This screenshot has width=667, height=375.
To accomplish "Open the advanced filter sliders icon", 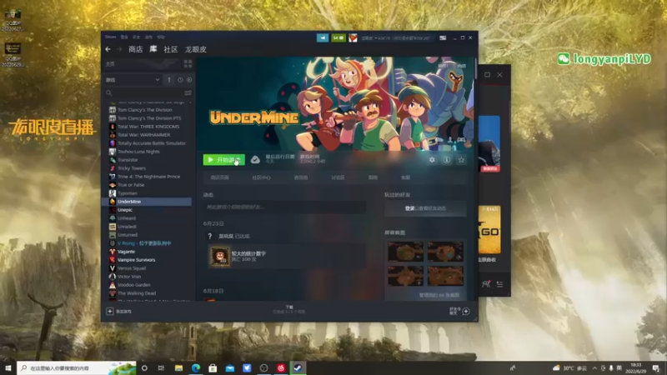I will click(188, 92).
